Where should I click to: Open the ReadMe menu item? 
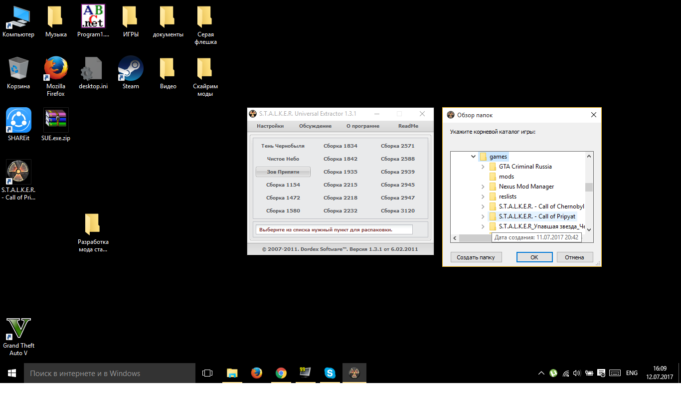pyautogui.click(x=408, y=126)
